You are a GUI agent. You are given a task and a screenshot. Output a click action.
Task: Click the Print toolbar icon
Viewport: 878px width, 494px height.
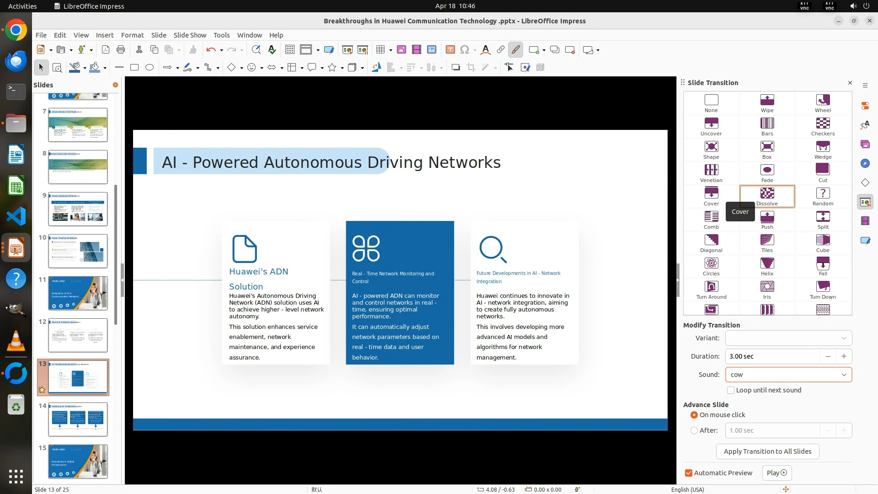tap(121, 50)
